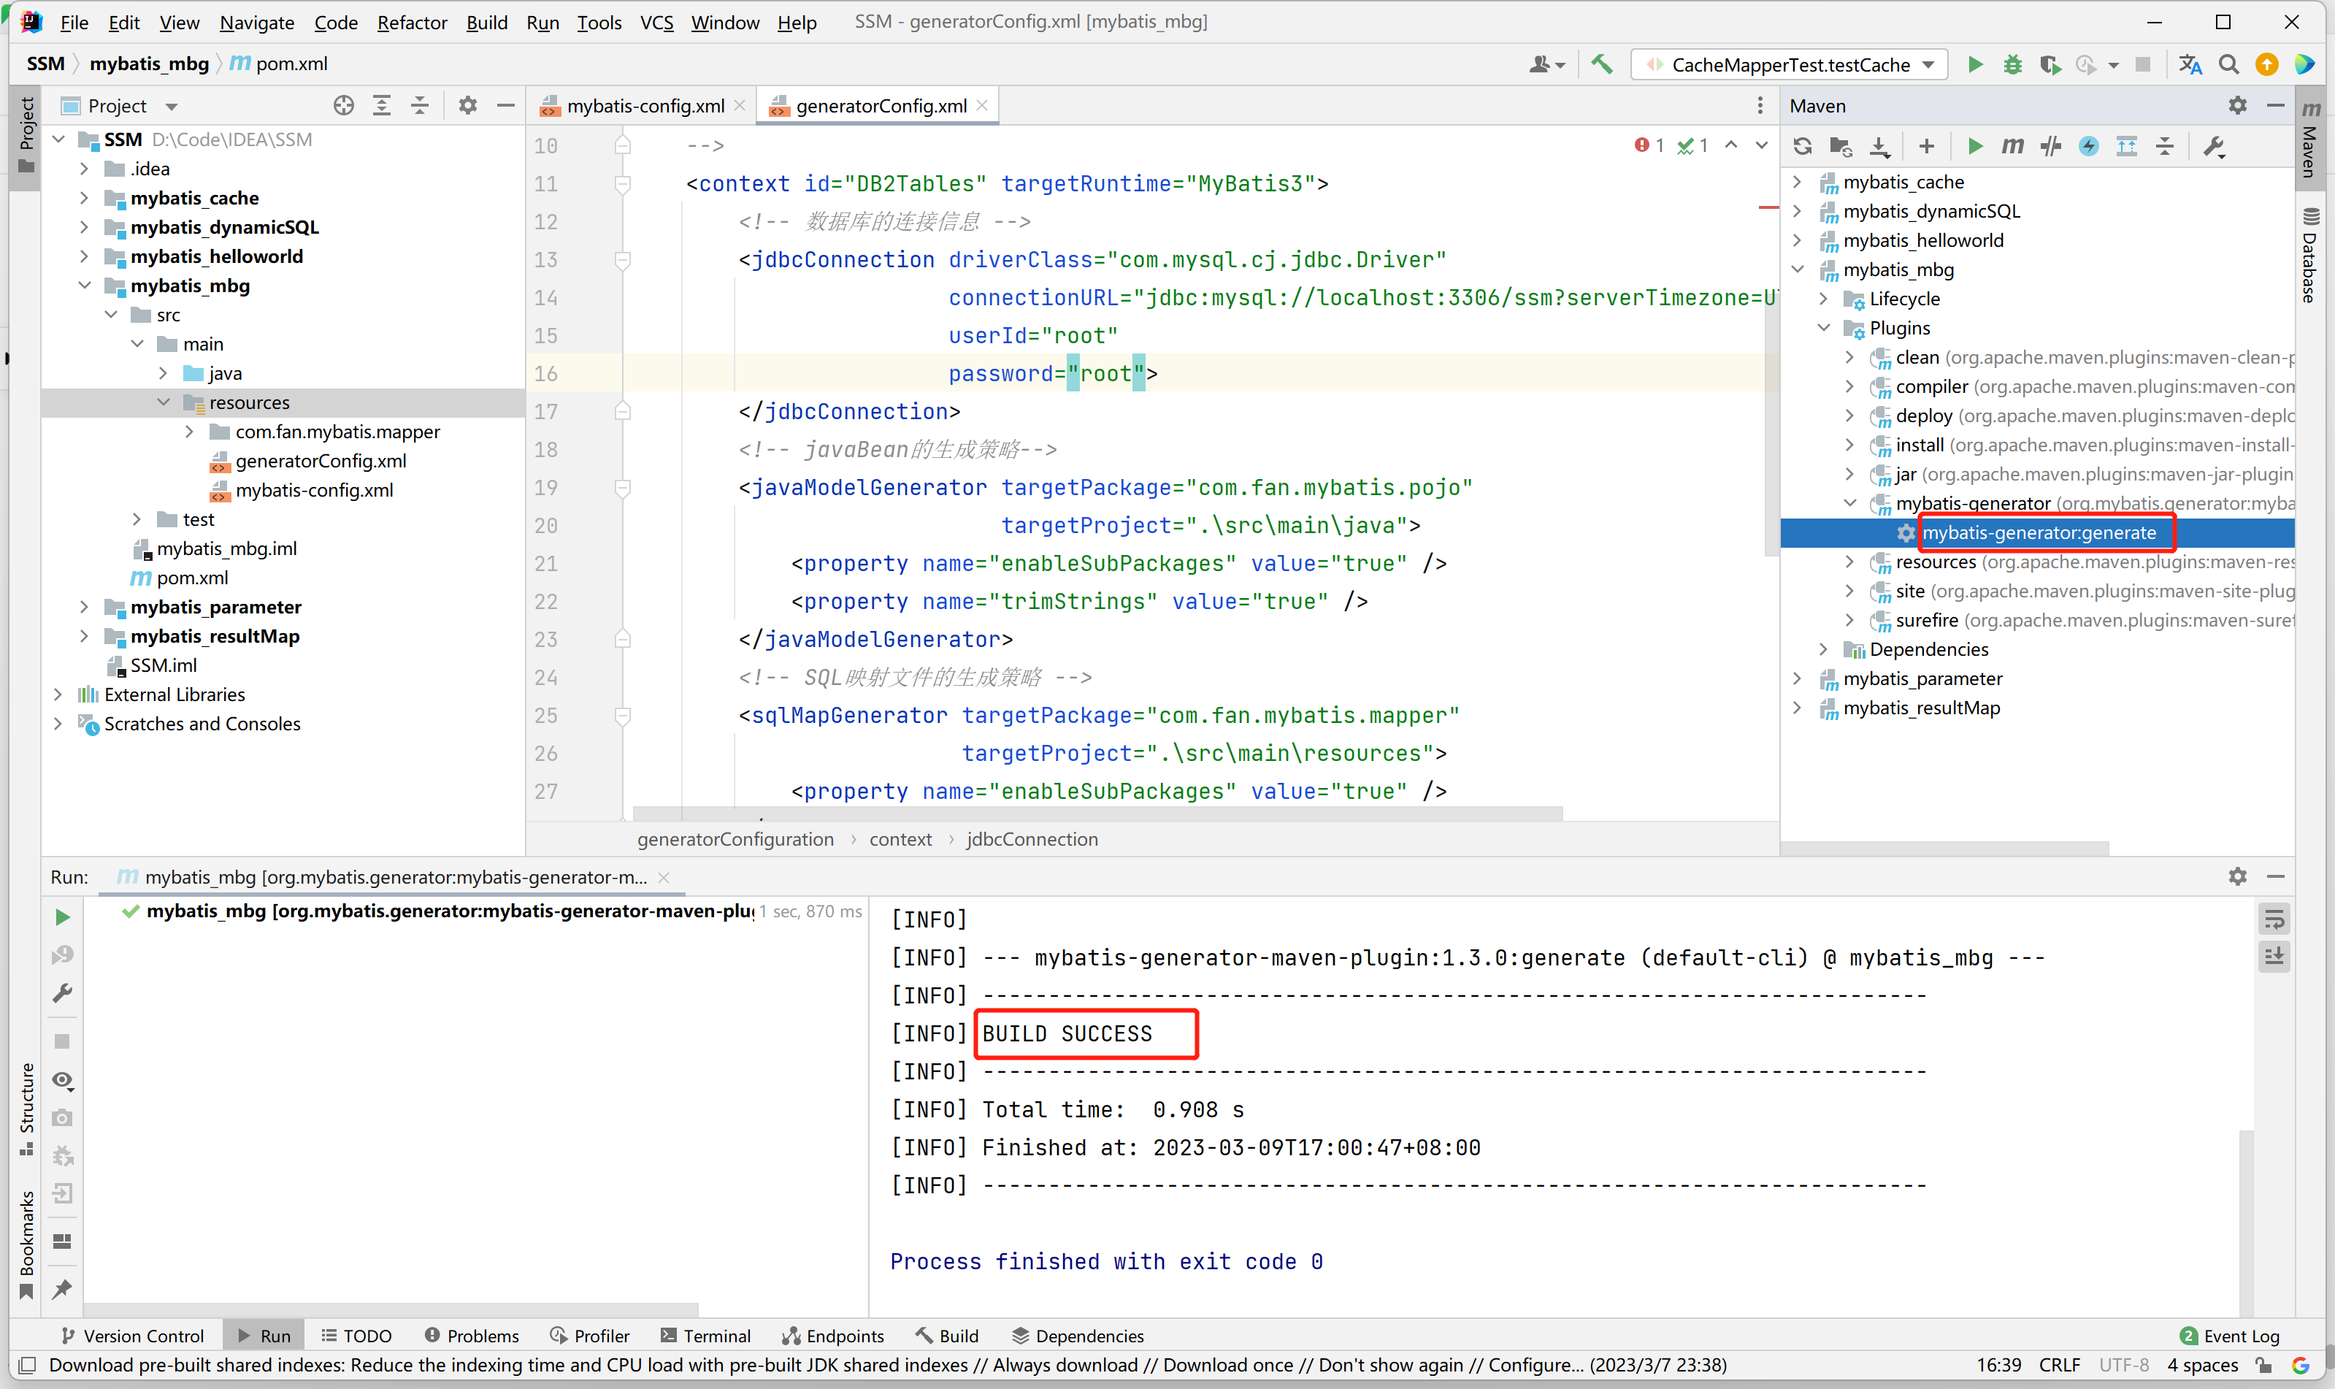Image resolution: width=2335 pixels, height=1389 pixels.
Task: Toggle the Structure side tool window
Action: coord(26,1109)
